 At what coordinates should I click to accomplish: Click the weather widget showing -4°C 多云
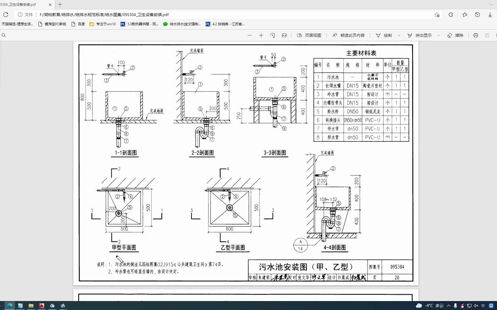pos(430,306)
